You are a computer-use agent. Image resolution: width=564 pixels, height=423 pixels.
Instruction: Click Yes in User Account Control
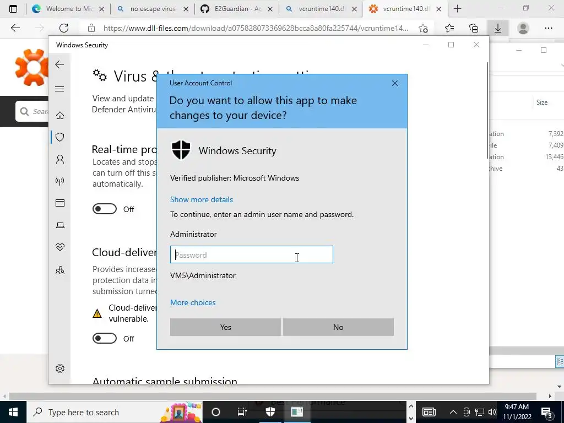coord(225,327)
